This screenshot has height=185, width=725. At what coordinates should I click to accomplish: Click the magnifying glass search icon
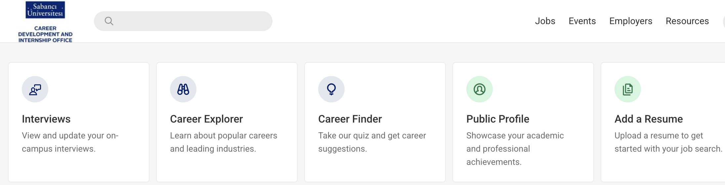(109, 21)
